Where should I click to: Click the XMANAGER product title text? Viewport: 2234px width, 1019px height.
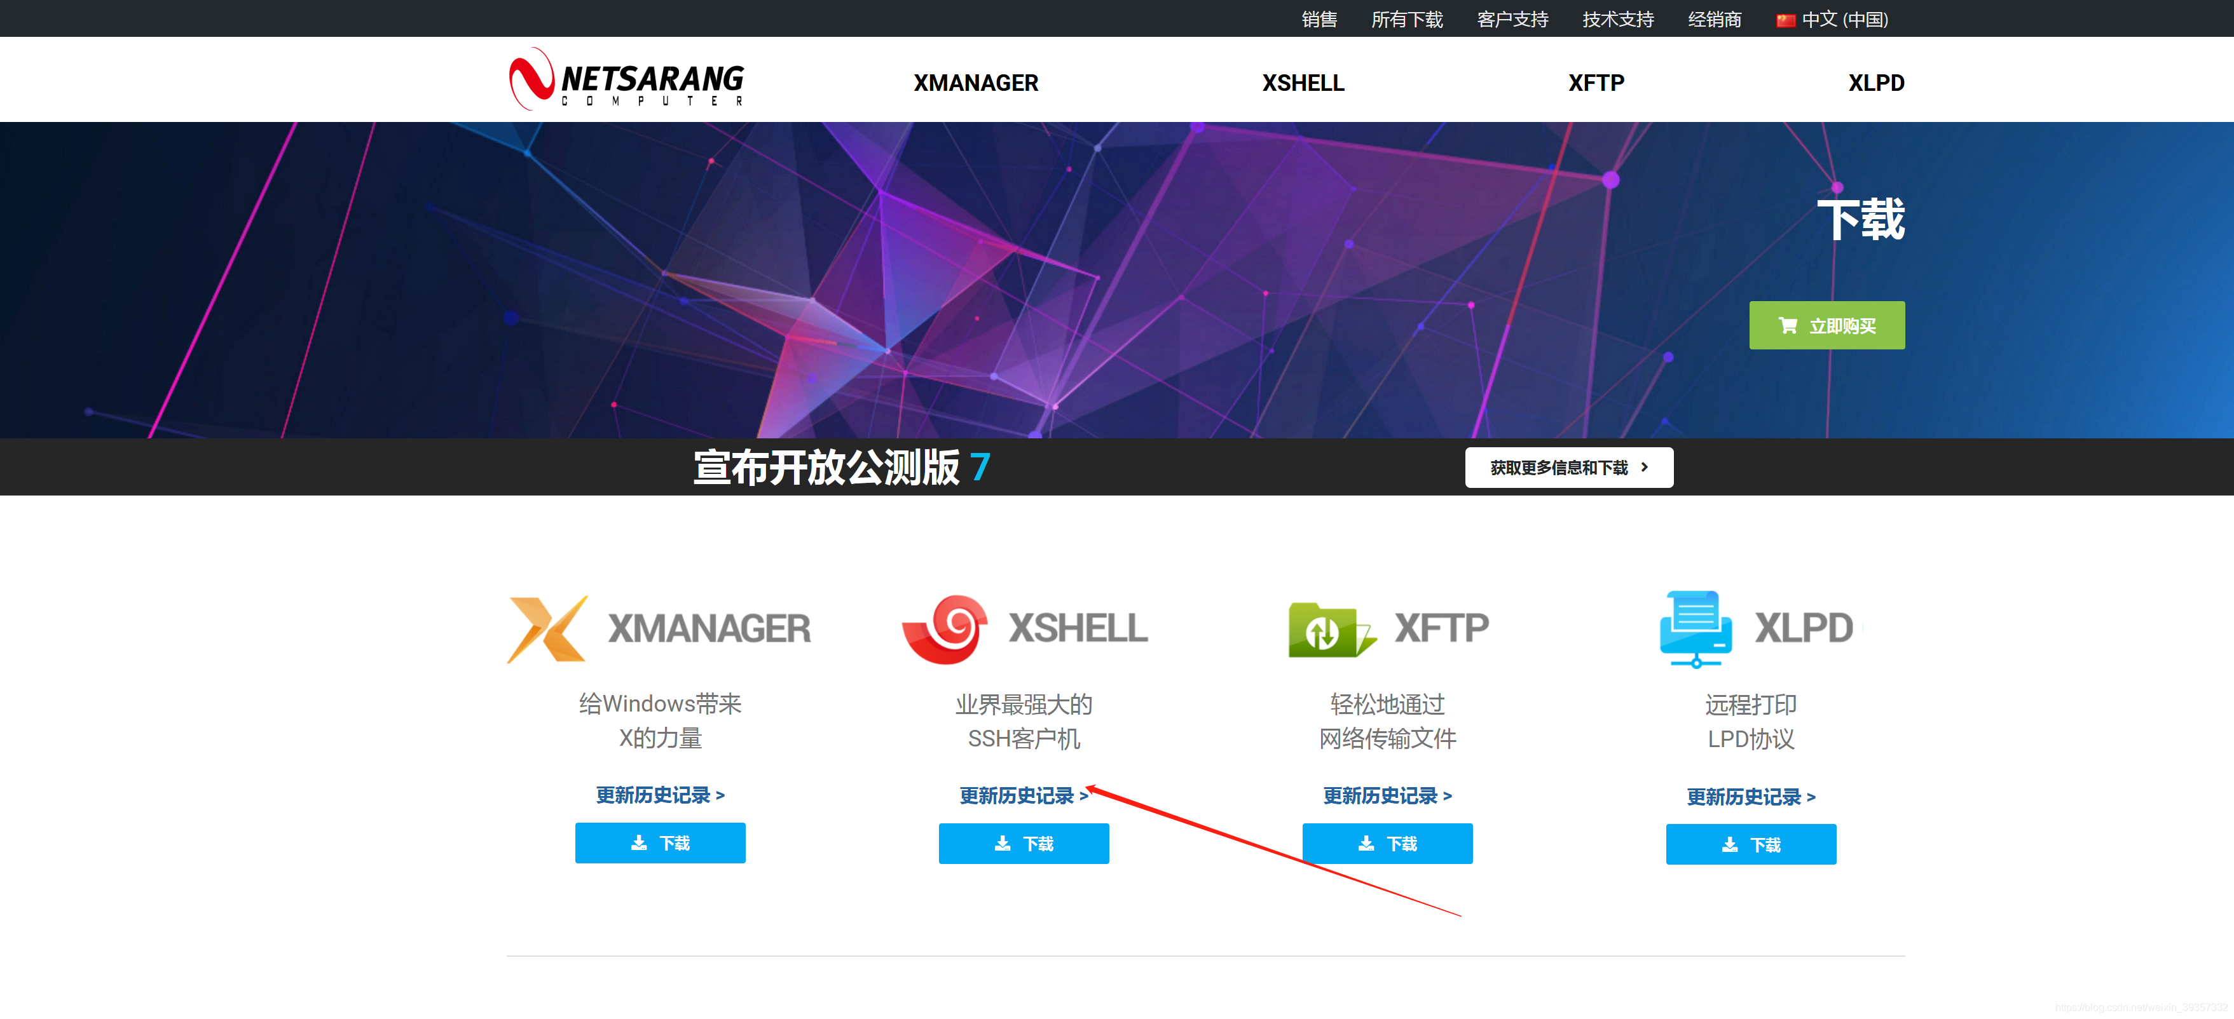click(x=708, y=628)
